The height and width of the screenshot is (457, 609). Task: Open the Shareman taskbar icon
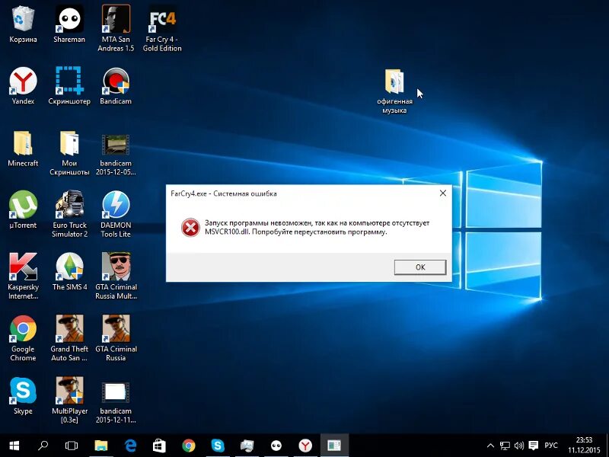click(276, 446)
